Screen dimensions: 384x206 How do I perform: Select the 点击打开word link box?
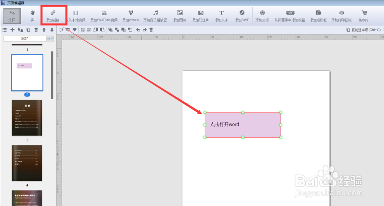click(243, 125)
